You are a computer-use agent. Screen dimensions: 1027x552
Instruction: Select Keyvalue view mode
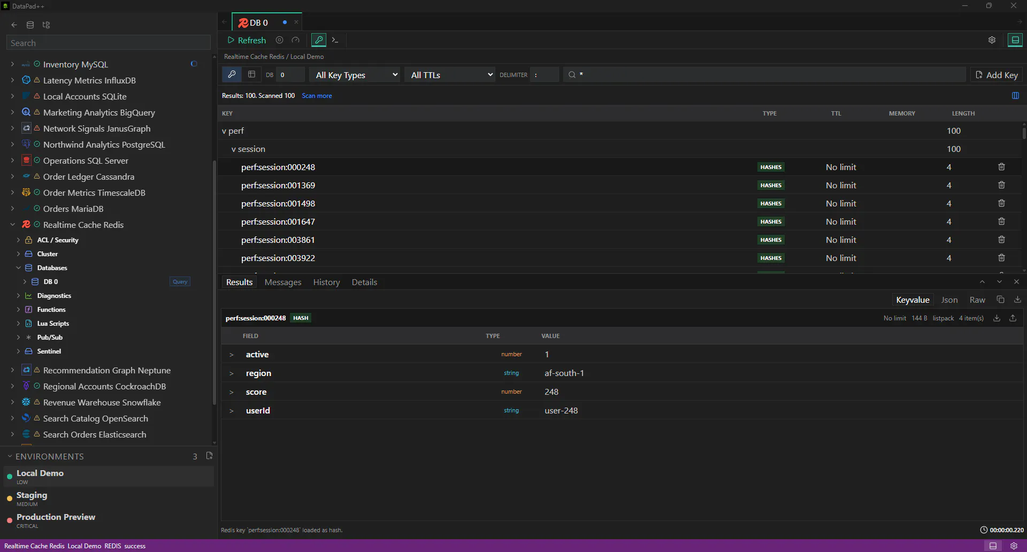913,300
